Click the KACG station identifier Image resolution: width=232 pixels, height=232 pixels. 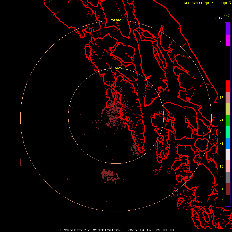[x=132, y=230]
